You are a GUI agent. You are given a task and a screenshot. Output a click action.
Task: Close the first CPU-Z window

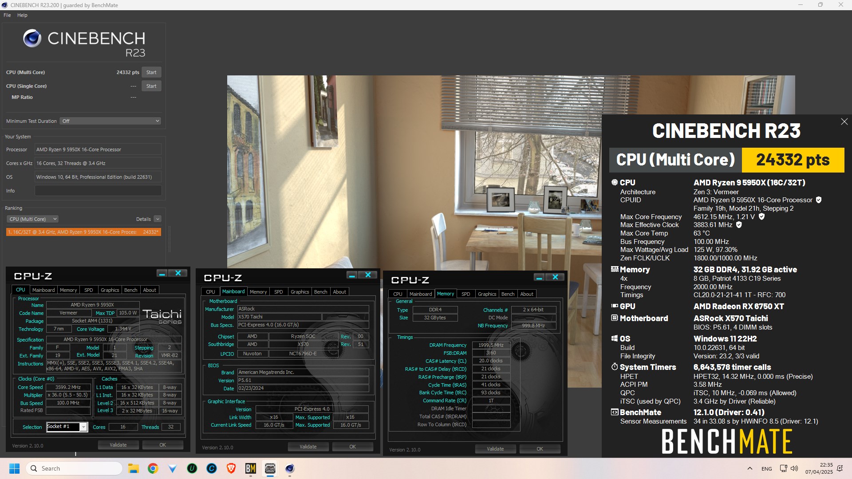click(178, 274)
